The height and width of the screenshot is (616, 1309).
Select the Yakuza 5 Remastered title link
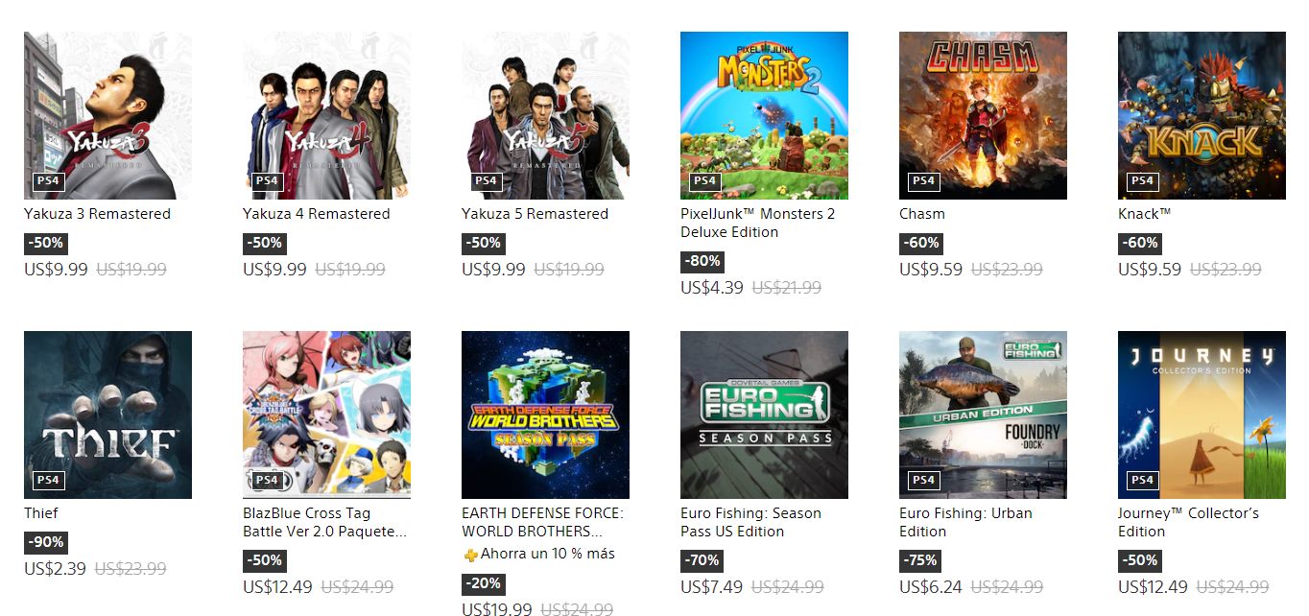(535, 214)
